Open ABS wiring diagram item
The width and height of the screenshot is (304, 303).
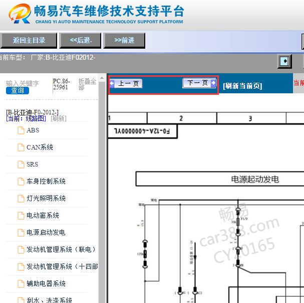33,130
